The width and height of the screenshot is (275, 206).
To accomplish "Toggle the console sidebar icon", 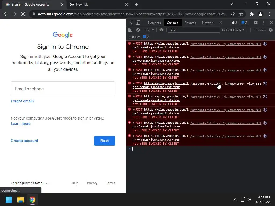I will [x=130, y=30].
